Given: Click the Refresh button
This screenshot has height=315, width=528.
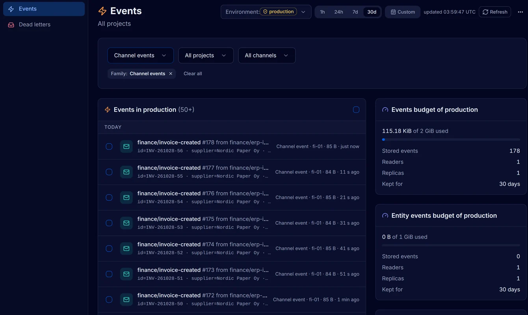Looking at the screenshot, I should point(495,12).
